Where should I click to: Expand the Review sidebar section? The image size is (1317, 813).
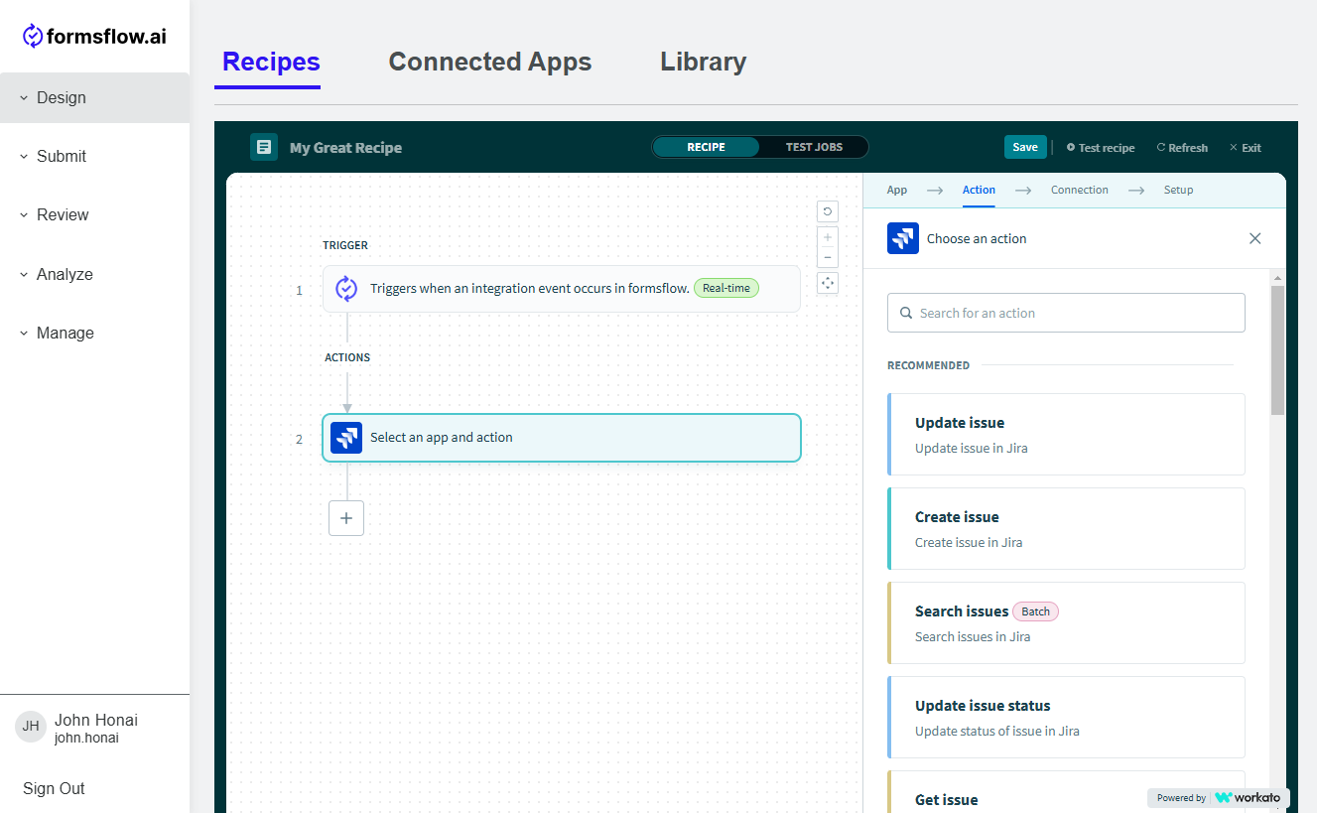click(94, 214)
